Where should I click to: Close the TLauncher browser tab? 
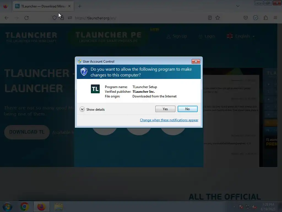(69, 6)
